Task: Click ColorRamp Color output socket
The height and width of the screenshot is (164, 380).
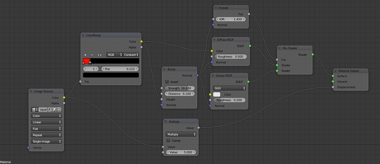Action: (141, 42)
